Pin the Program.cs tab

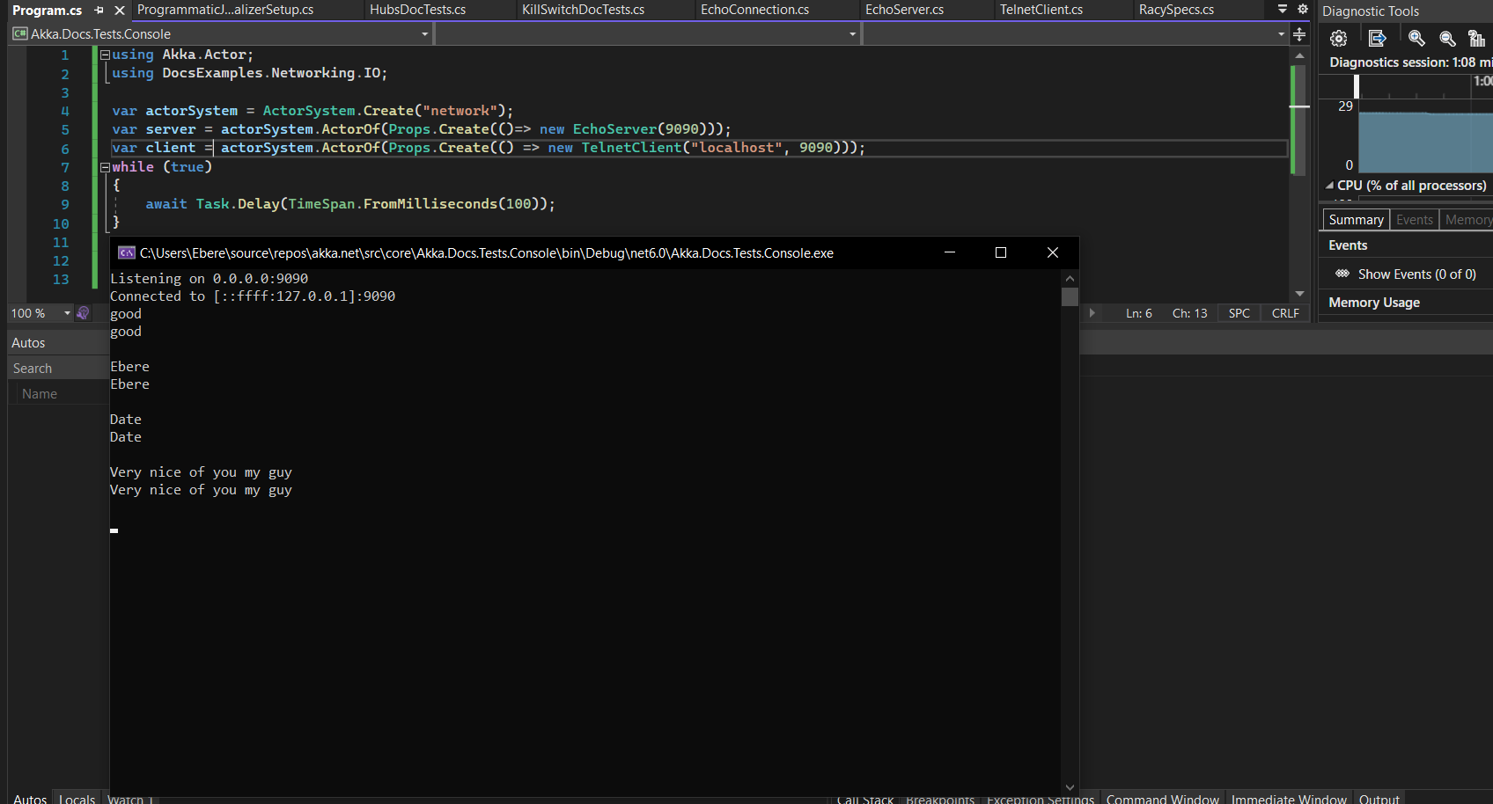99,11
